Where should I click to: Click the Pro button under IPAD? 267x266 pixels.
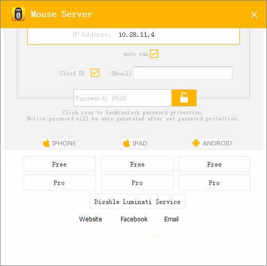point(138,182)
